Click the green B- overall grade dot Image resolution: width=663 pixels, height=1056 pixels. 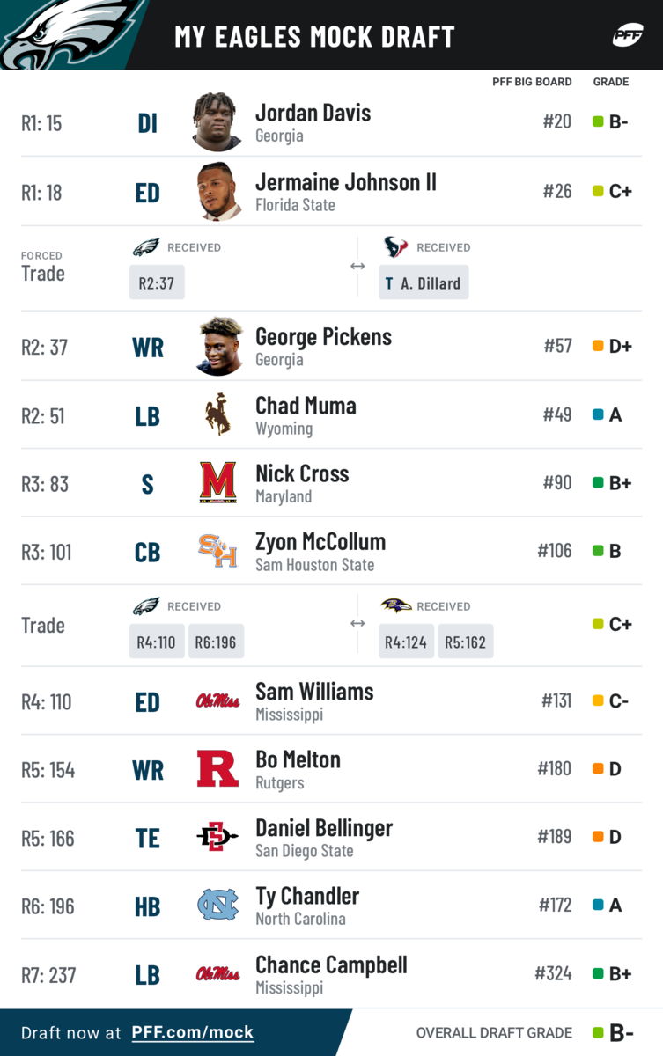598,1033
